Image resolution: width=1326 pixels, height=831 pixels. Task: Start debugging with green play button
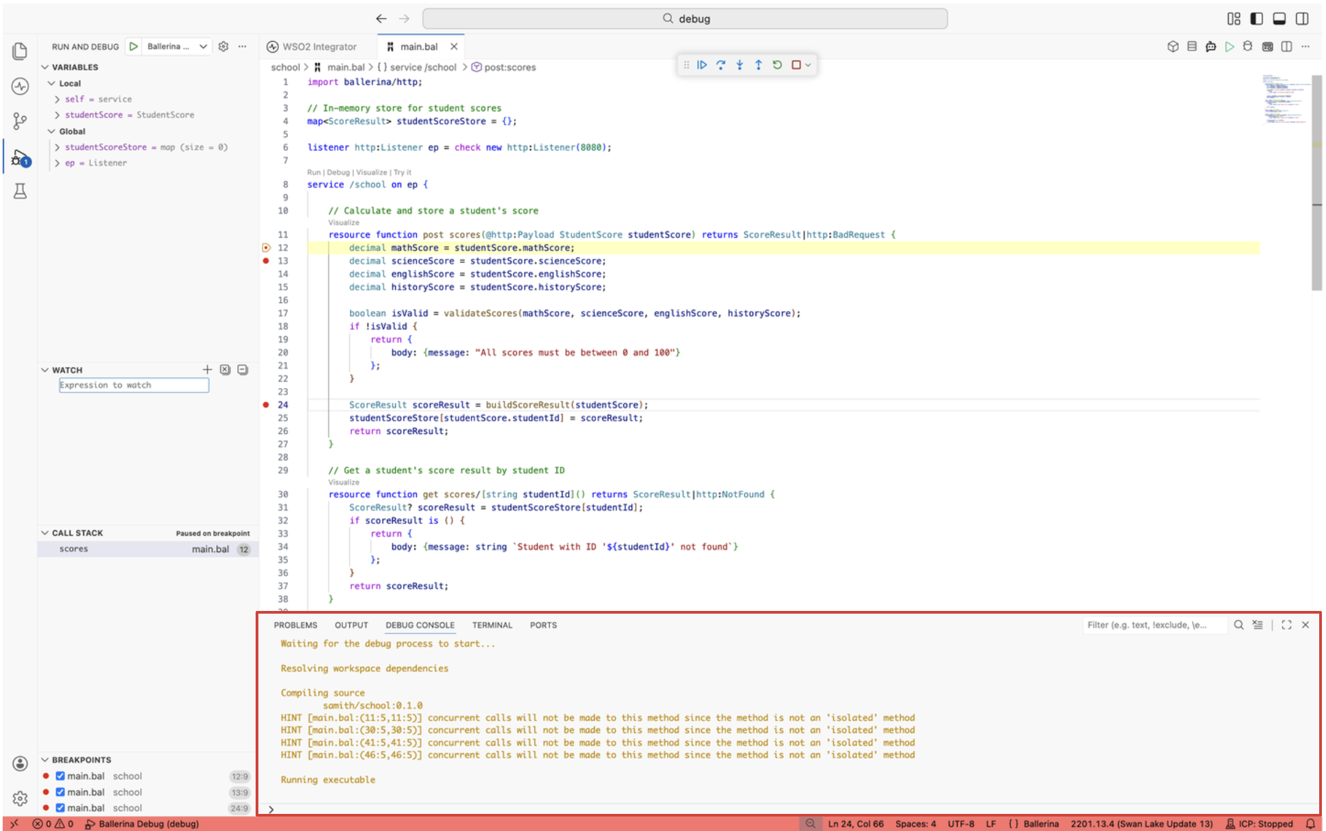pos(134,46)
